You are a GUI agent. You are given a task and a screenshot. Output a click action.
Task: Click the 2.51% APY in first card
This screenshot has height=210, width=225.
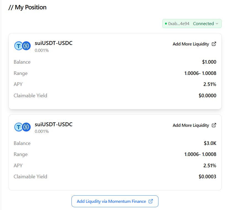click(x=210, y=84)
